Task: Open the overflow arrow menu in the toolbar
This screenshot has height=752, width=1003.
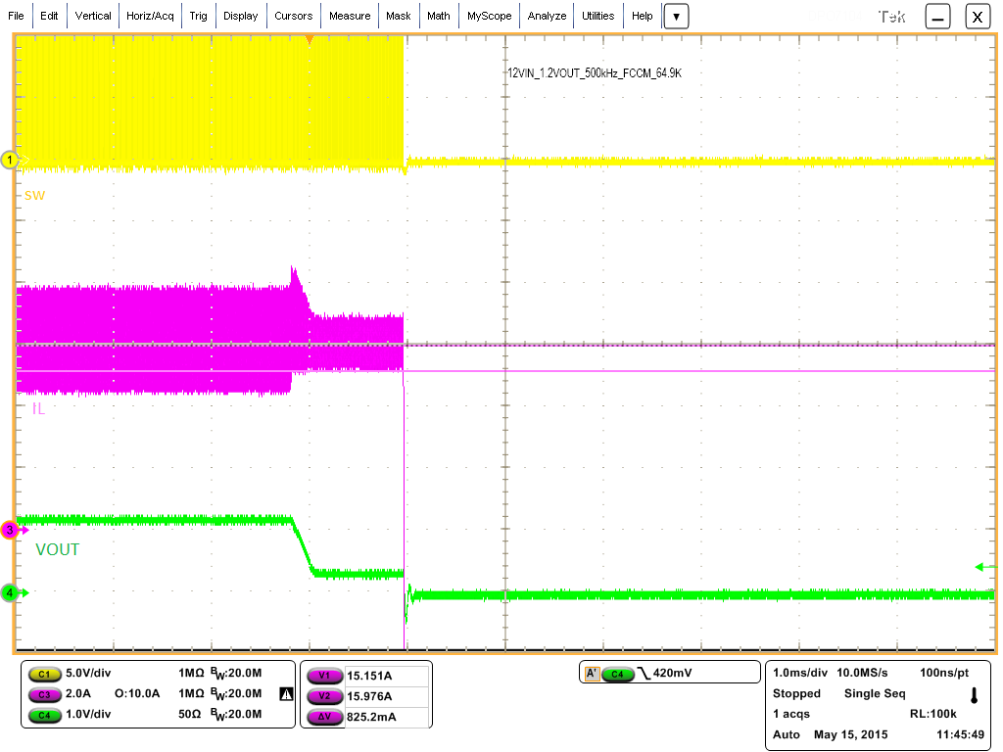Action: click(676, 16)
